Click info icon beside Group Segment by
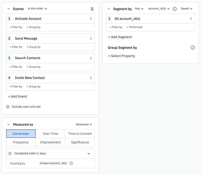 pyautogui.click(x=193, y=48)
